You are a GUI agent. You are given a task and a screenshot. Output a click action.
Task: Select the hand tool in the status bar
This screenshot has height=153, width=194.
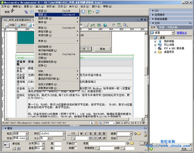pos(96,123)
